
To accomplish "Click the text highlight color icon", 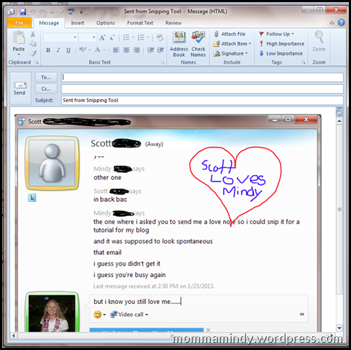I will pyautogui.click(x=83, y=50).
